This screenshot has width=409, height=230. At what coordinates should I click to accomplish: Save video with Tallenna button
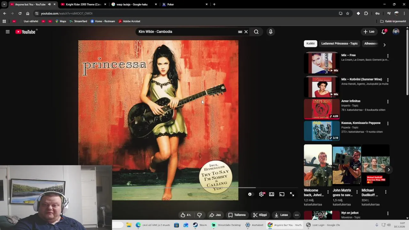pyautogui.click(x=237, y=215)
